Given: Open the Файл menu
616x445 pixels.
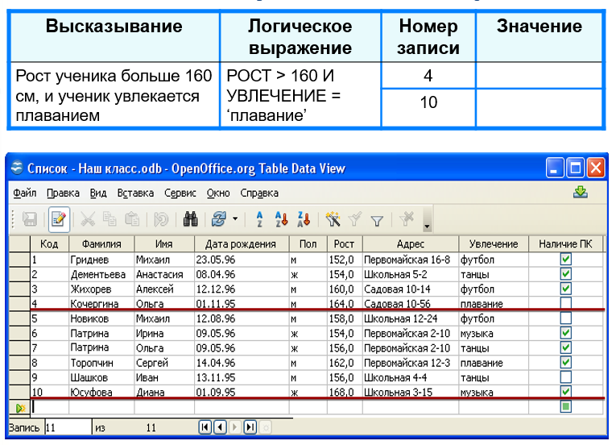Looking at the screenshot, I should (25, 193).
